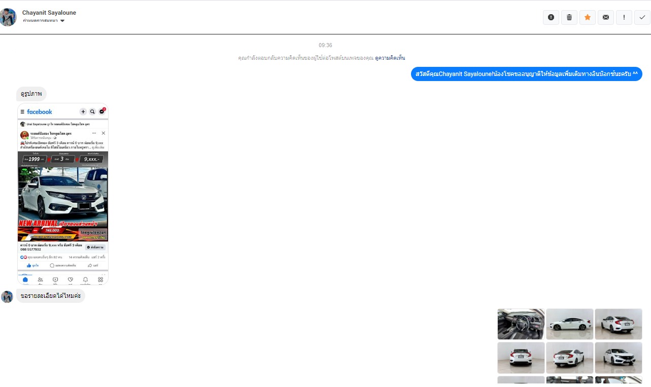Open the white car side-profile photo
The image size is (651, 387).
(x=570, y=324)
